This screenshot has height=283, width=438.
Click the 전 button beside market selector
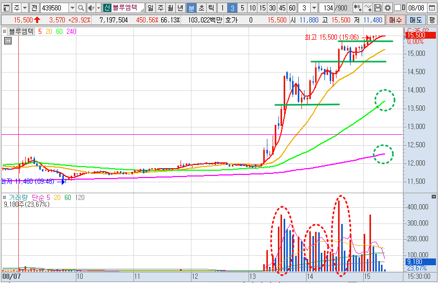tap(35, 8)
